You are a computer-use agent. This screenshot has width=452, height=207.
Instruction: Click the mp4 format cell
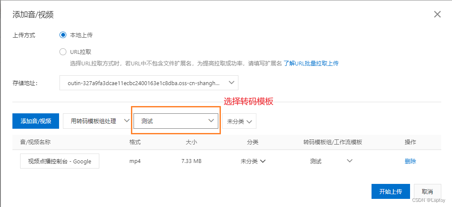pos(135,161)
